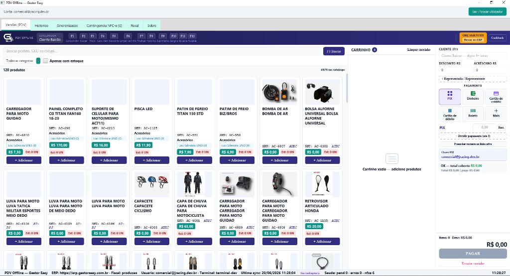The height and width of the screenshot is (276, 510).
Task: Click F7 Finalizar shortcut key
Action: [141, 36]
